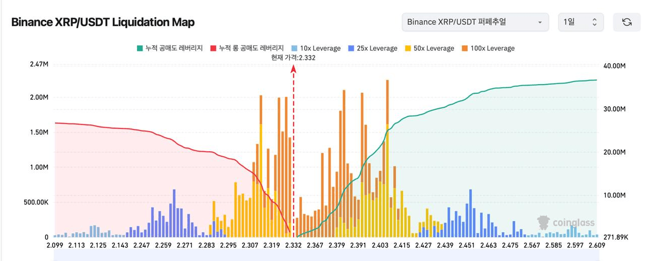Viewport: 645px width, 261px height.
Task: Click the 현재 가격:2.332 label
Action: tap(293, 58)
